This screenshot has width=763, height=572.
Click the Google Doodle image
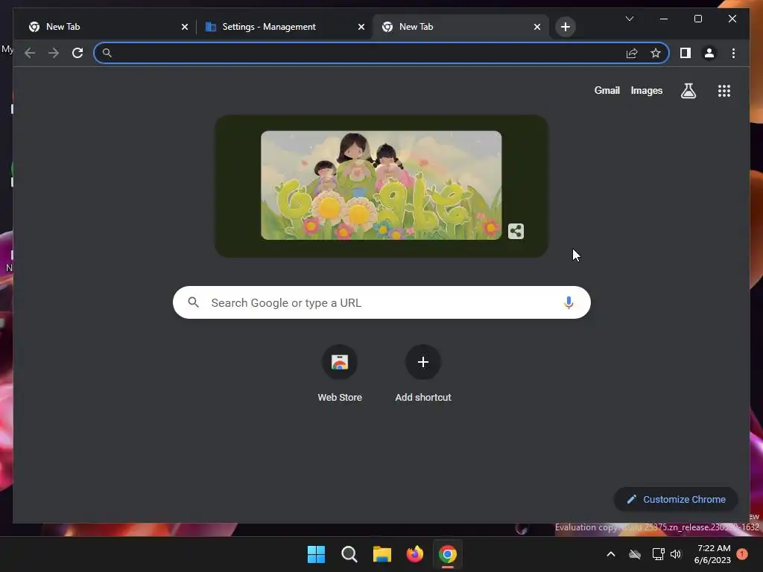381,185
